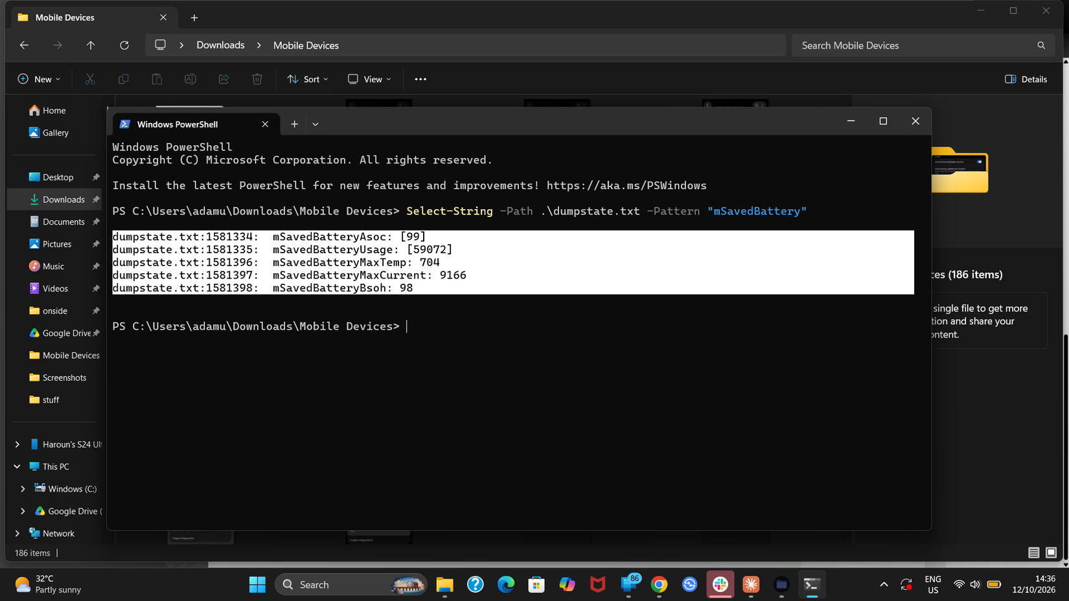This screenshot has width=1069, height=601.
Task: Click the Paste icon in Explorer toolbar
Action: pyautogui.click(x=157, y=79)
